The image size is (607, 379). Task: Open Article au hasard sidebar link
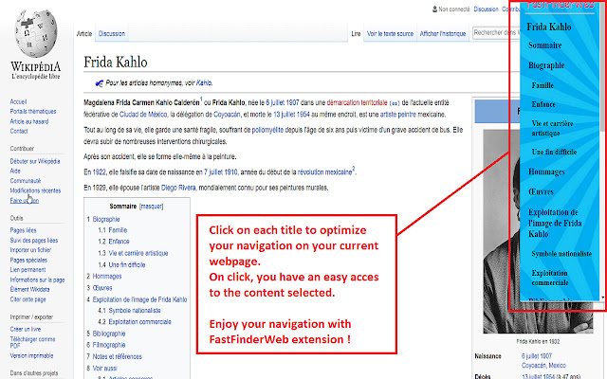coord(30,121)
